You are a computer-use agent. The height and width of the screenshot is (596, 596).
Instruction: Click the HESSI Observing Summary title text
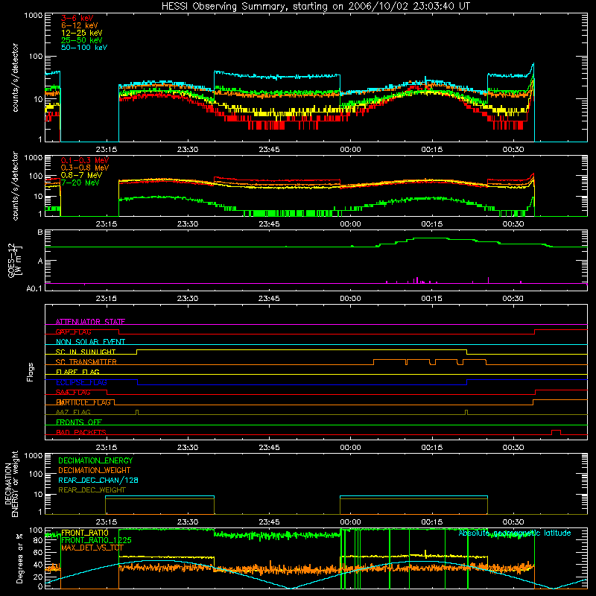[x=315, y=7]
